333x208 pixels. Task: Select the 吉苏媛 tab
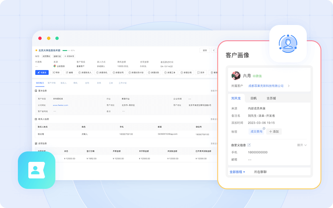(271, 99)
